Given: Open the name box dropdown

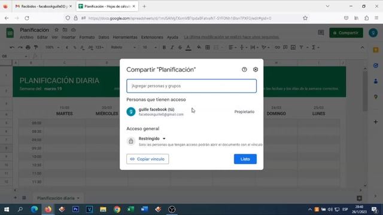Looking at the screenshot, I should coord(26,56).
